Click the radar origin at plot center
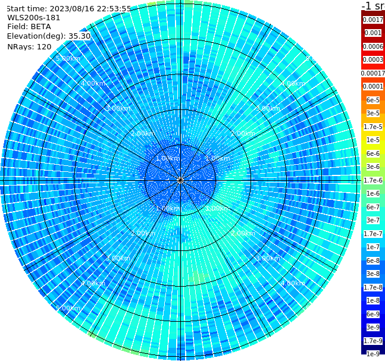Screen dimensions: 385x361 coord(180,180)
